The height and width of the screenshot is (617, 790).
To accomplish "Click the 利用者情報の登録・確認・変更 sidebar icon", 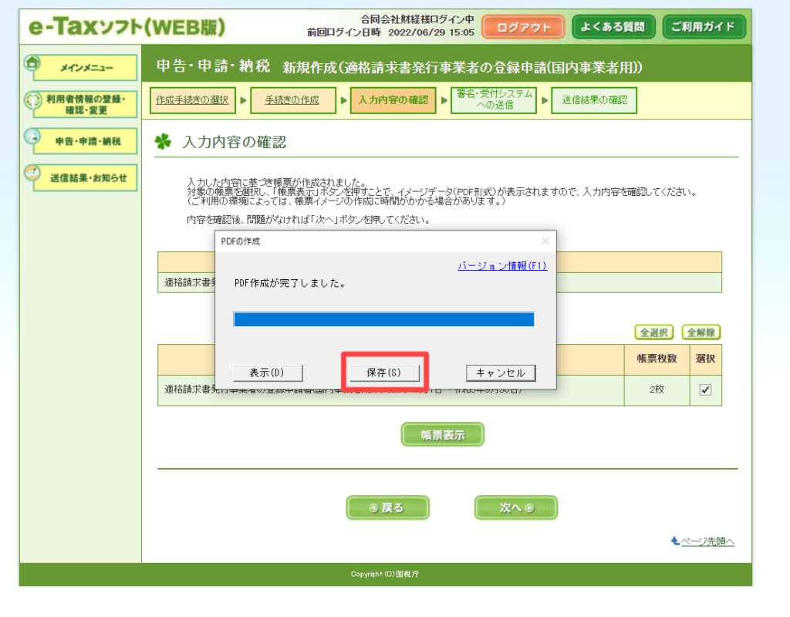I will point(32,101).
